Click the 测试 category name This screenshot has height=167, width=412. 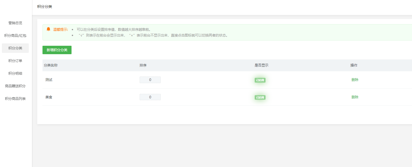49,80
